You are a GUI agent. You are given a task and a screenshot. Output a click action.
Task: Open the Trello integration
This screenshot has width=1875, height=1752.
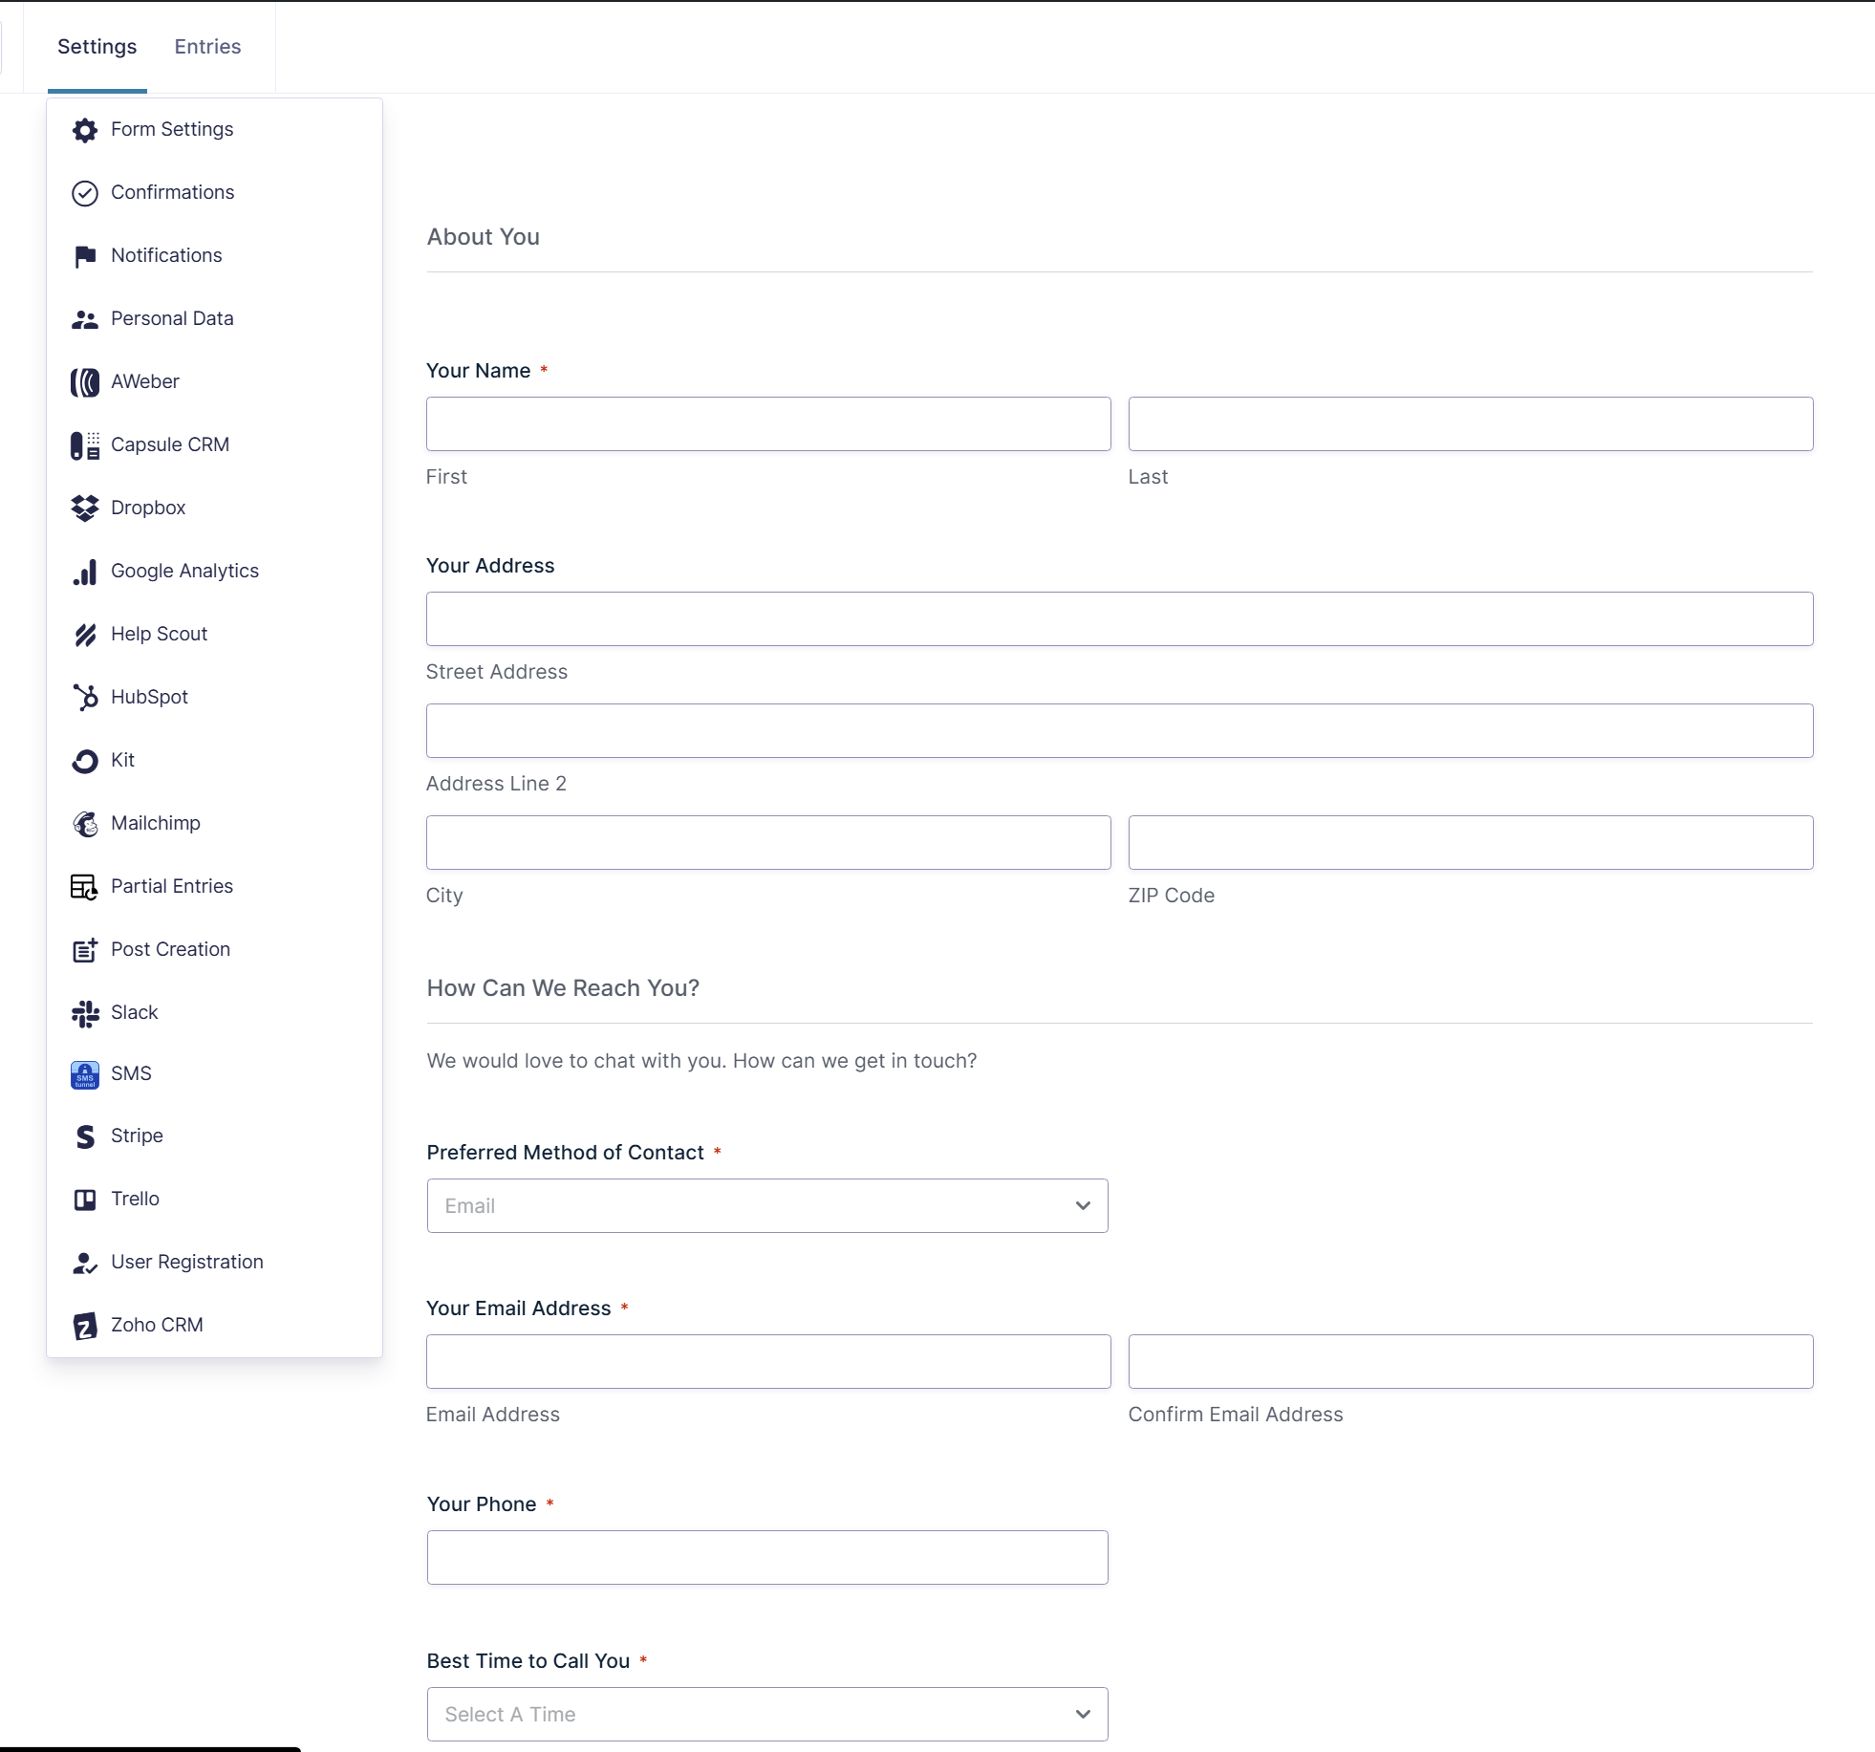134,1199
